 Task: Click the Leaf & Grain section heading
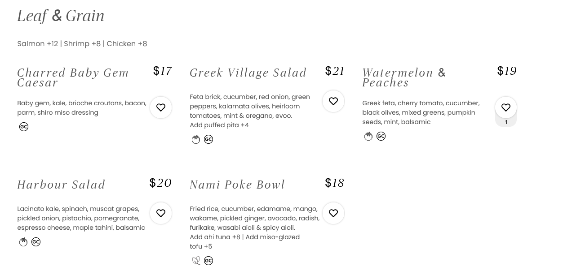[61, 16]
